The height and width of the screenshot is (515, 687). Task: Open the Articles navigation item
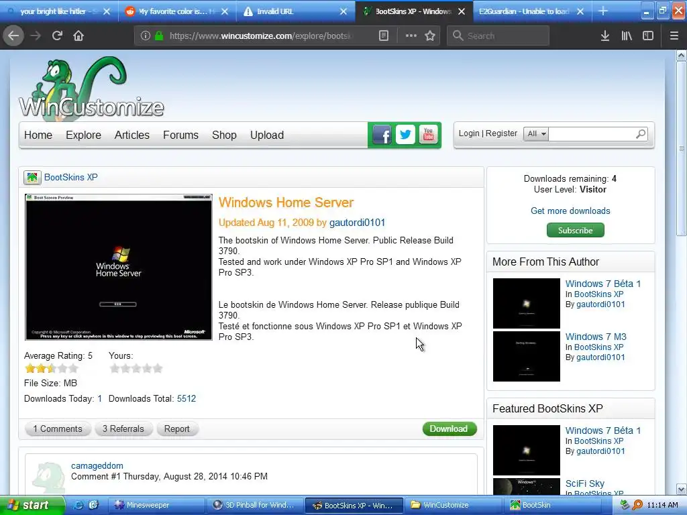click(x=132, y=135)
